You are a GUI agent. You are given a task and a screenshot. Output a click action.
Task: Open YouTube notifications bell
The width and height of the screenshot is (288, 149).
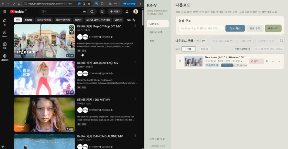click(127, 12)
